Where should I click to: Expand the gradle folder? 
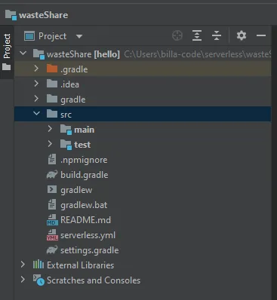[x=36, y=98]
